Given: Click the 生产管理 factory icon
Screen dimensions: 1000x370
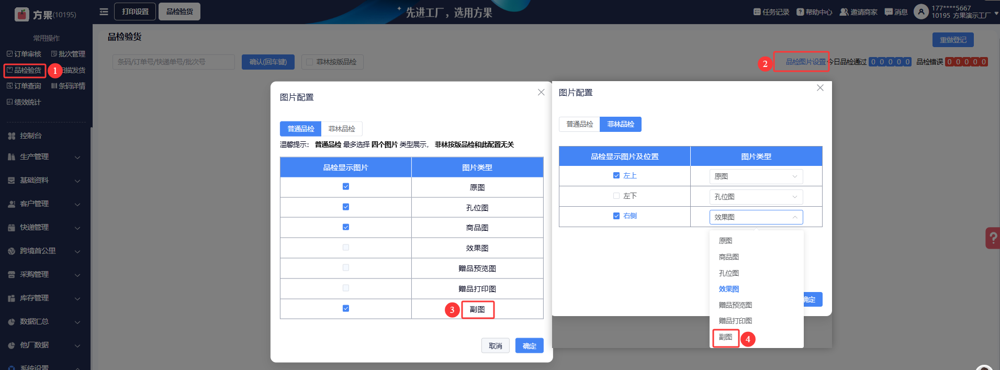Looking at the screenshot, I should [12, 157].
